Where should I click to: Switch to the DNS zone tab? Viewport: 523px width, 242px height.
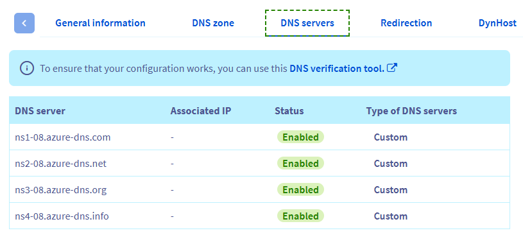(213, 23)
